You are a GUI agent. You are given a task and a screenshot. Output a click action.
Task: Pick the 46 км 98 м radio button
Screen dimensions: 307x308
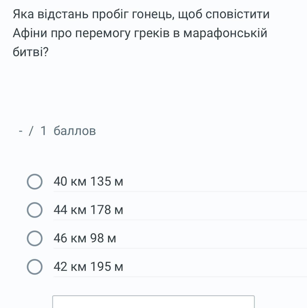click(34, 239)
